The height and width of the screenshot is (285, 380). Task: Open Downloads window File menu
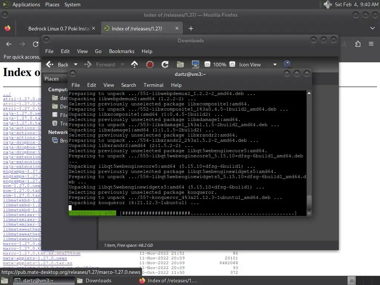[x=49, y=51]
